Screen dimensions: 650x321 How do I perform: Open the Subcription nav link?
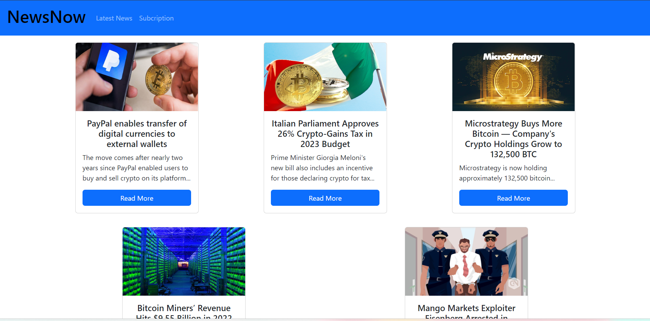156,18
